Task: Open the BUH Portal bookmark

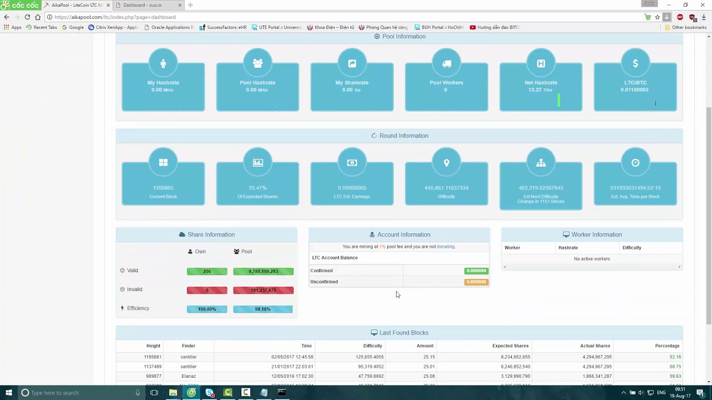Action: [x=439, y=27]
